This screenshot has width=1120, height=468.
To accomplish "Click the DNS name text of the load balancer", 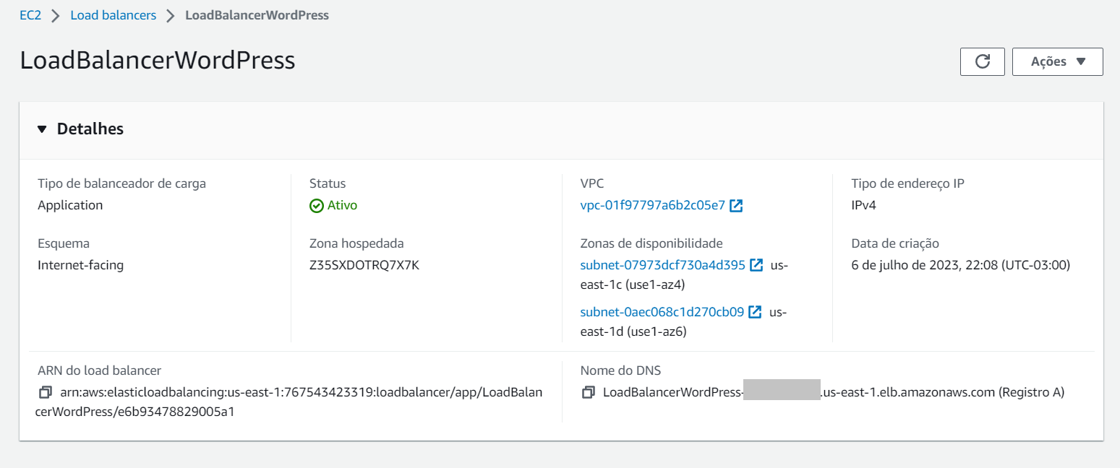I will [795, 392].
